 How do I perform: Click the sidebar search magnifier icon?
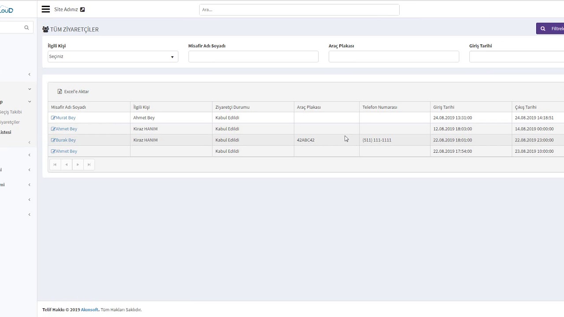tap(26, 28)
